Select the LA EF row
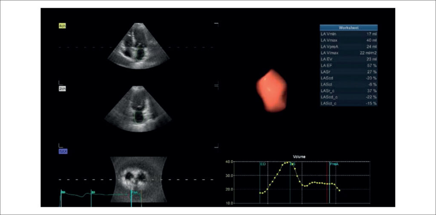 coord(349,65)
